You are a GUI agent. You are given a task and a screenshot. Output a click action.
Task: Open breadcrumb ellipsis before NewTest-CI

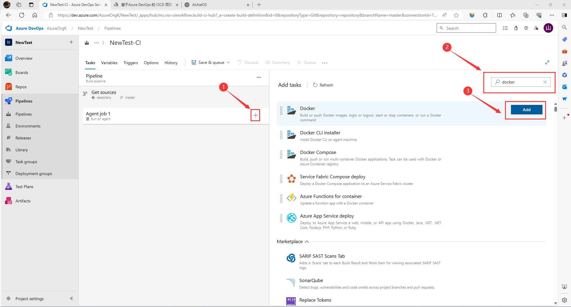[97, 43]
